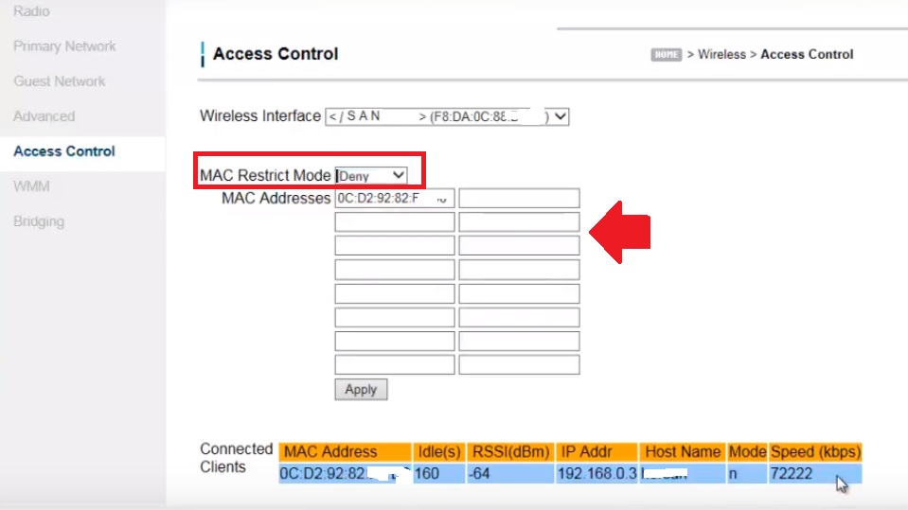This screenshot has width=908, height=510.
Task: Click the Wireless breadcrumb link
Action: click(721, 55)
